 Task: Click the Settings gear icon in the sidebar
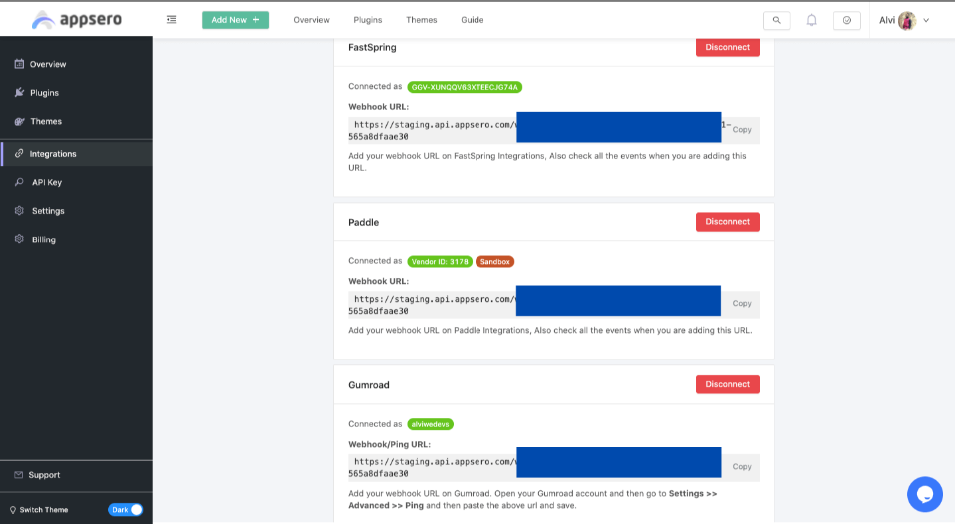click(x=19, y=210)
